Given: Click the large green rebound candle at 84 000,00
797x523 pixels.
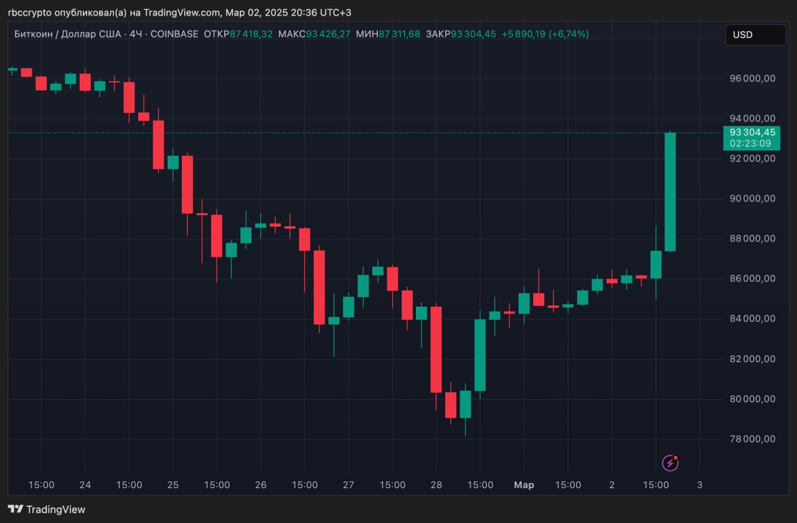Looking at the screenshot, I should (480, 355).
